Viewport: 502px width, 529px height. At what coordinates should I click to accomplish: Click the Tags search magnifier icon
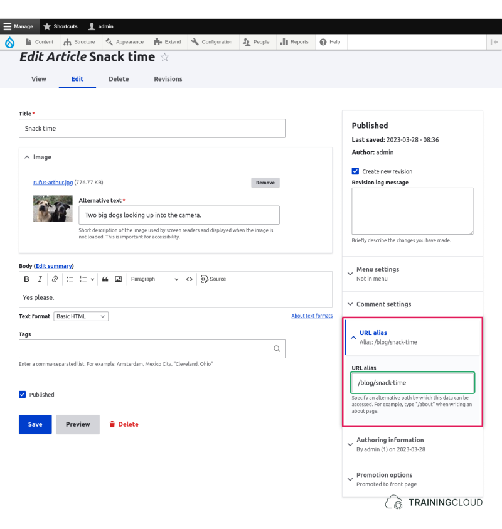tap(277, 349)
